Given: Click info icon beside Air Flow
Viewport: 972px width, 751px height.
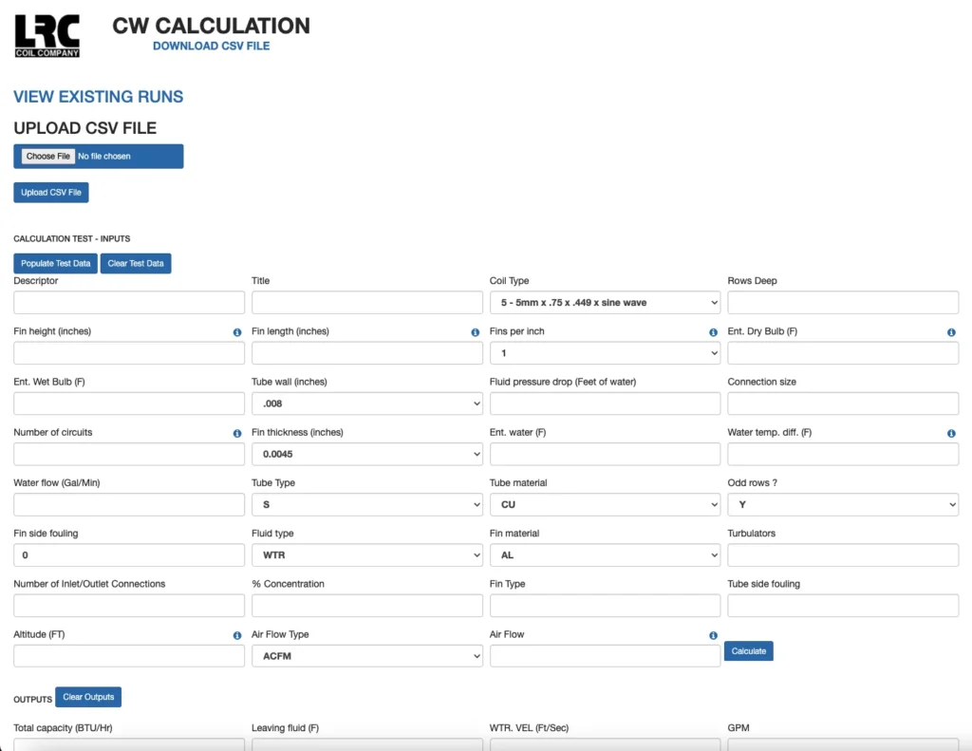Looking at the screenshot, I should pyautogui.click(x=713, y=635).
